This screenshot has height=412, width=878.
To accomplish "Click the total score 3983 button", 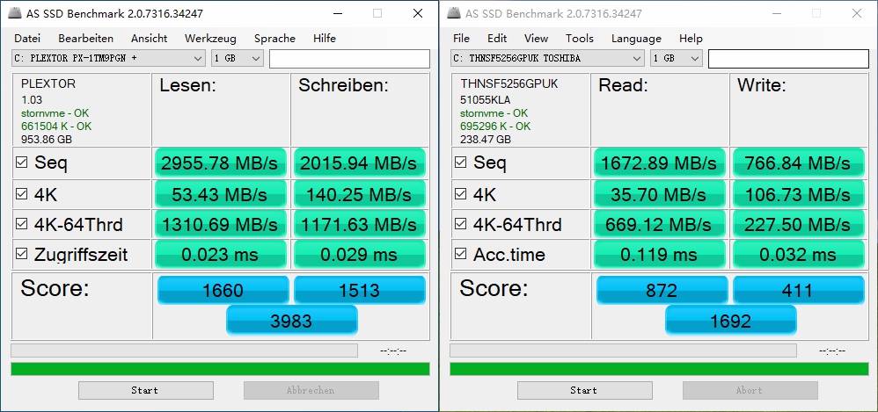I will (292, 321).
